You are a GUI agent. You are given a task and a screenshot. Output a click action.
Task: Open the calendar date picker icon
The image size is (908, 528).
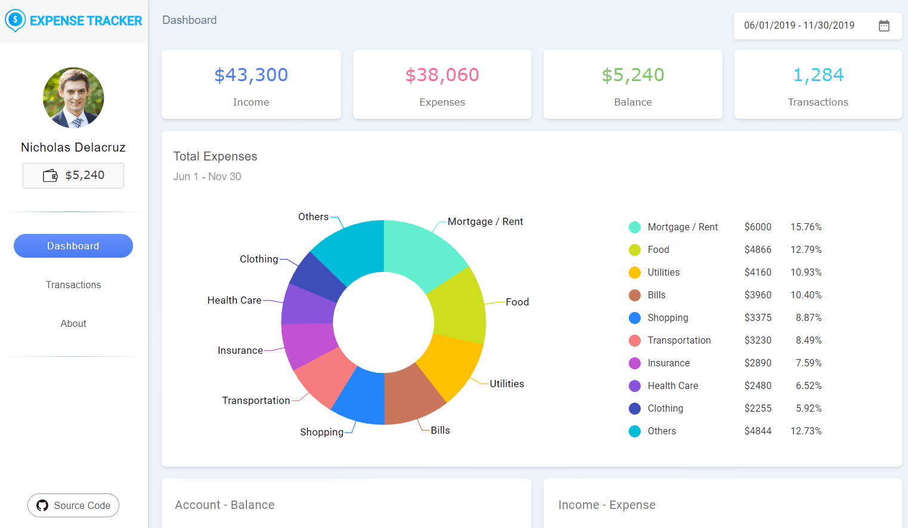click(x=884, y=26)
